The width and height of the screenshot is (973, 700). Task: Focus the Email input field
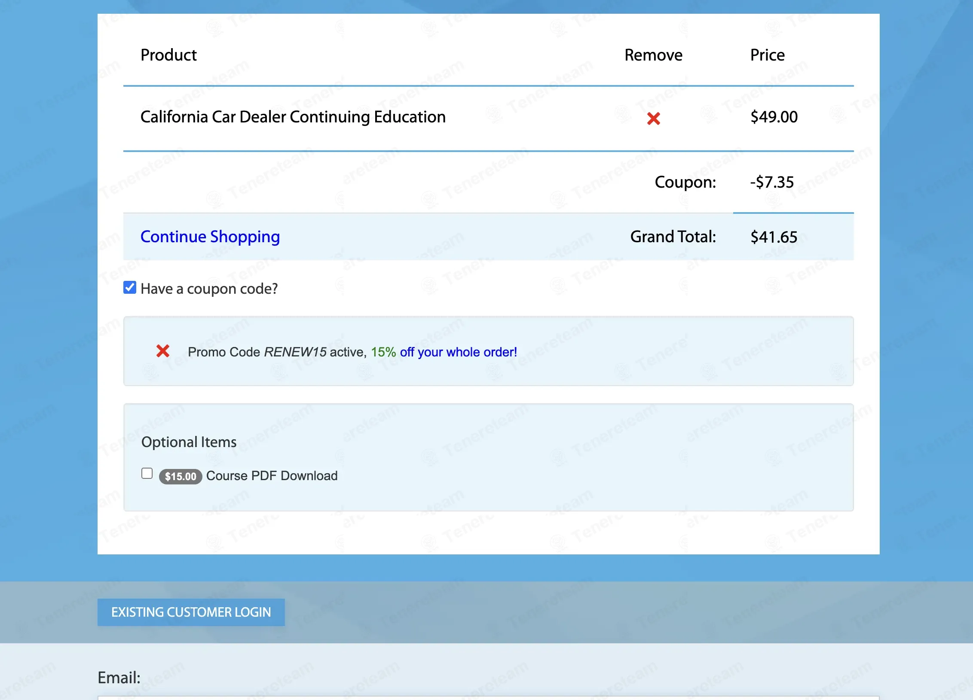pos(488,697)
